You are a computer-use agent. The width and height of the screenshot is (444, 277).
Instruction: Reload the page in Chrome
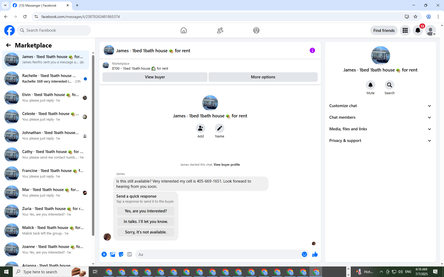pos(25,17)
